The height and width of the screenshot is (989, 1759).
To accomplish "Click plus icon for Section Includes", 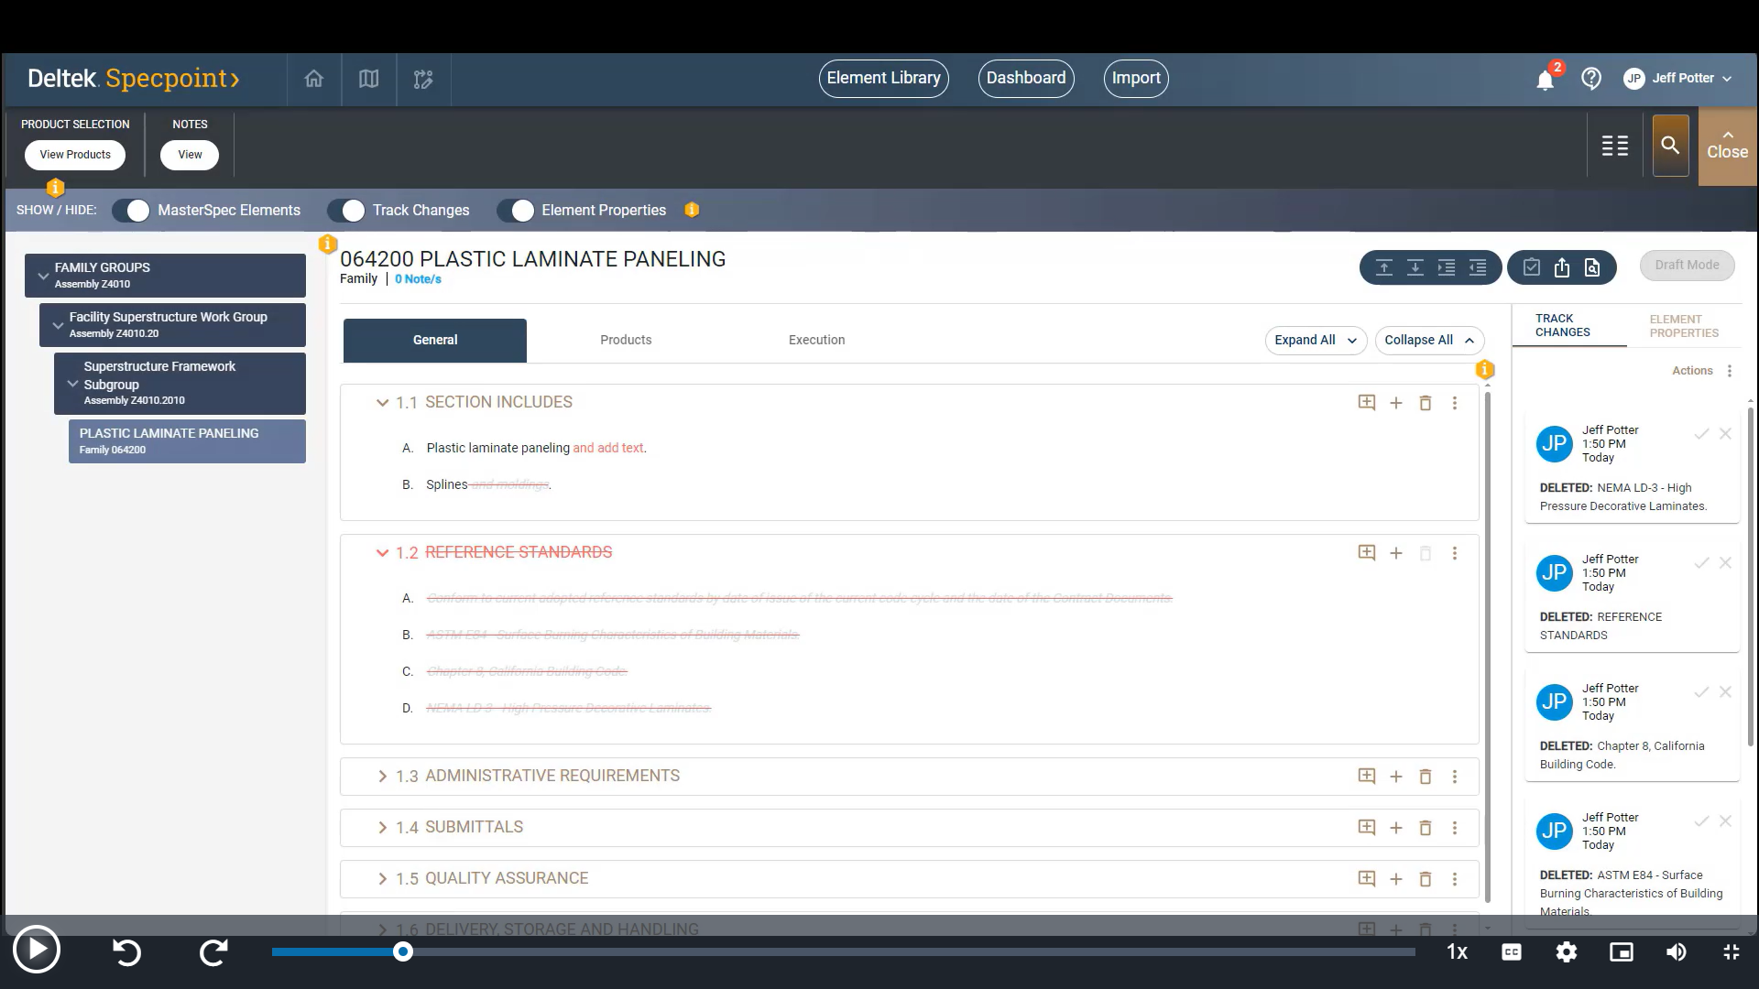I will click(x=1396, y=403).
